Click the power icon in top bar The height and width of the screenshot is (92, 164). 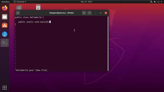pos(158,2)
